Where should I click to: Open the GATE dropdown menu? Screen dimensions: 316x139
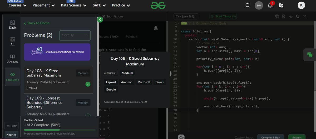(99, 5)
